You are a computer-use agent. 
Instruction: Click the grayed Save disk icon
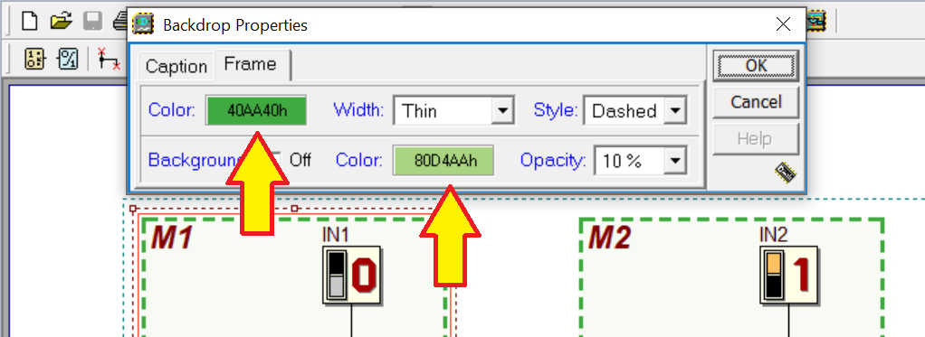[92, 21]
